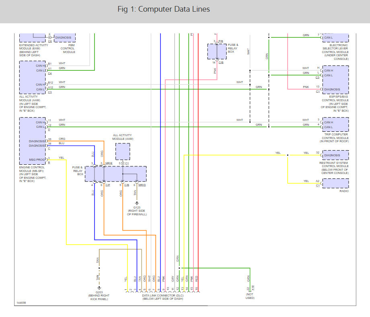Click the "FUSE & RELAY BOX" label near pink wire
This screenshot has height=317, width=370.
click(233, 48)
